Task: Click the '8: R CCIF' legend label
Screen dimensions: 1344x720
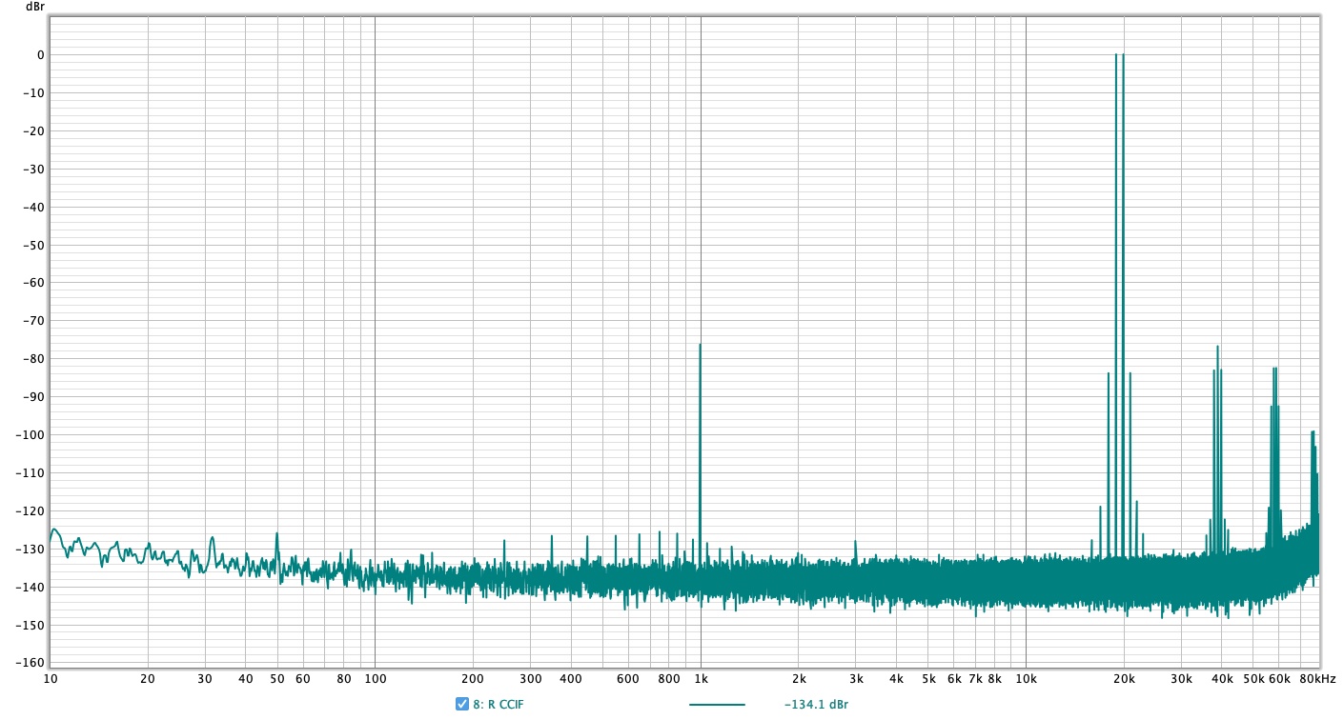Action: pyautogui.click(x=499, y=705)
